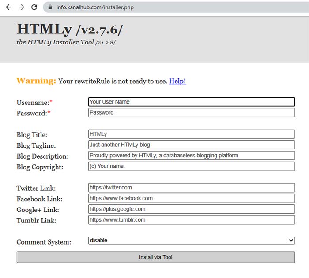Viewport: 309px width, 278px height.
Task: Click the Tumblr Link: label
Action: 36,221
